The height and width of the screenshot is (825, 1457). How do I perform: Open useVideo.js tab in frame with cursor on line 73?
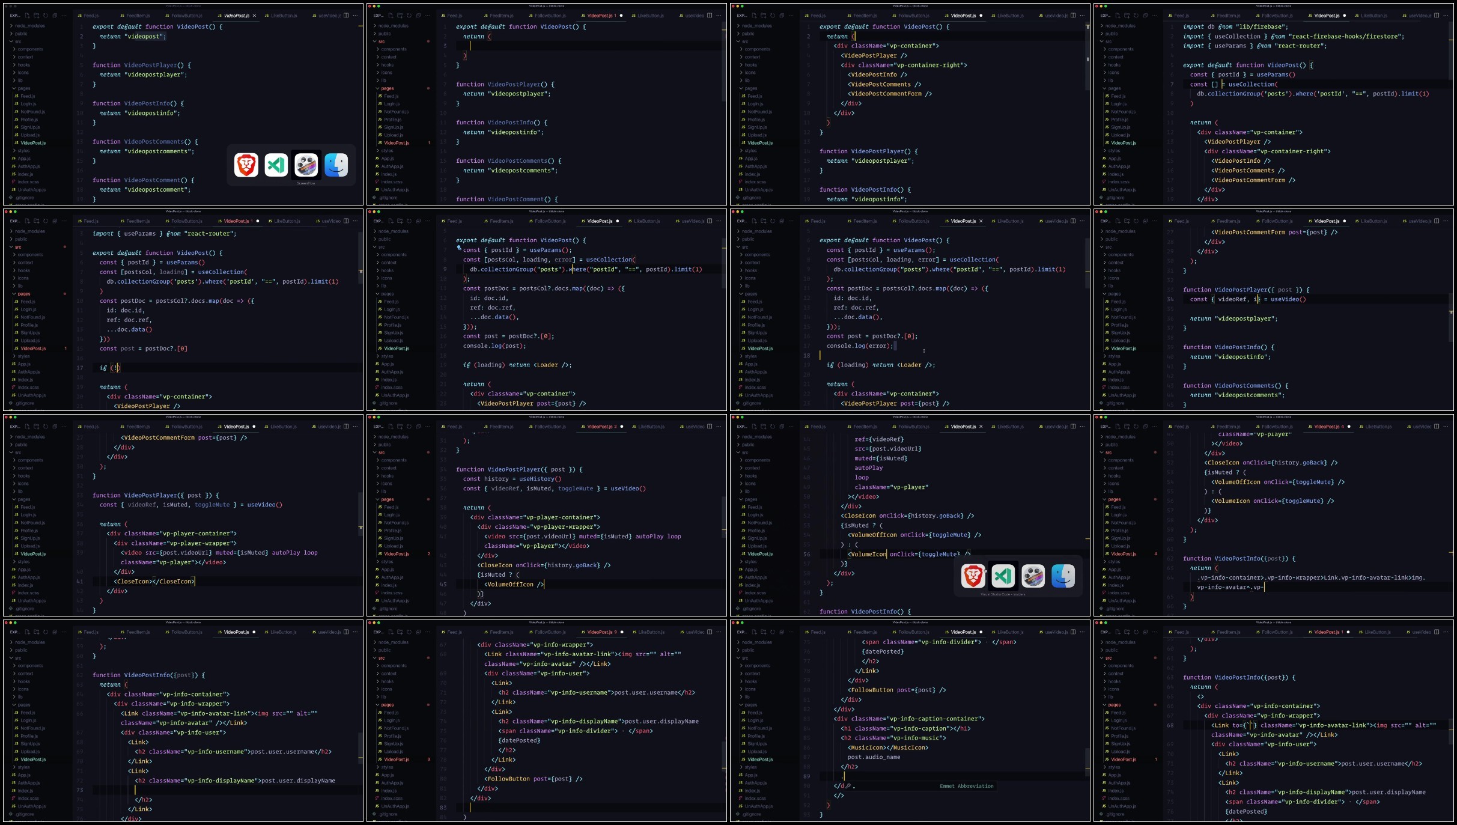point(326,632)
